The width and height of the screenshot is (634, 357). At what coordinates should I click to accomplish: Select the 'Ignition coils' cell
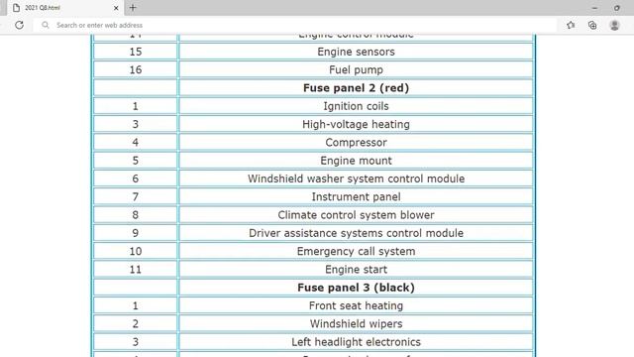tap(356, 106)
